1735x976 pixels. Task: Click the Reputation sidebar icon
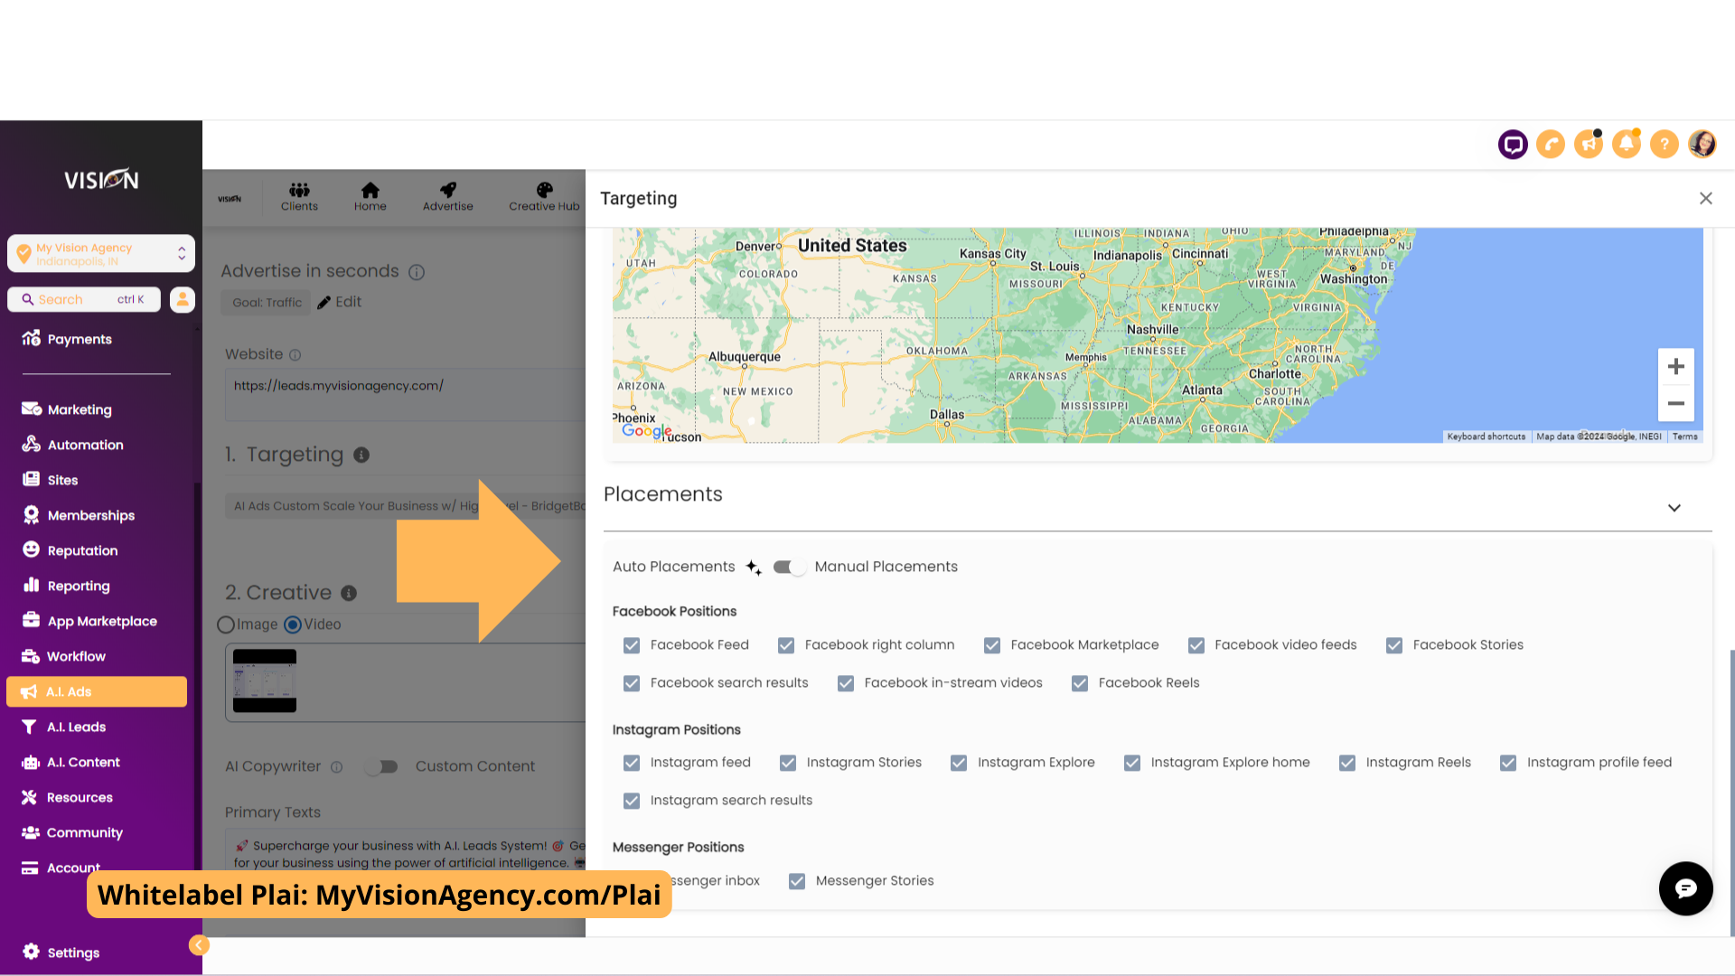(x=31, y=549)
